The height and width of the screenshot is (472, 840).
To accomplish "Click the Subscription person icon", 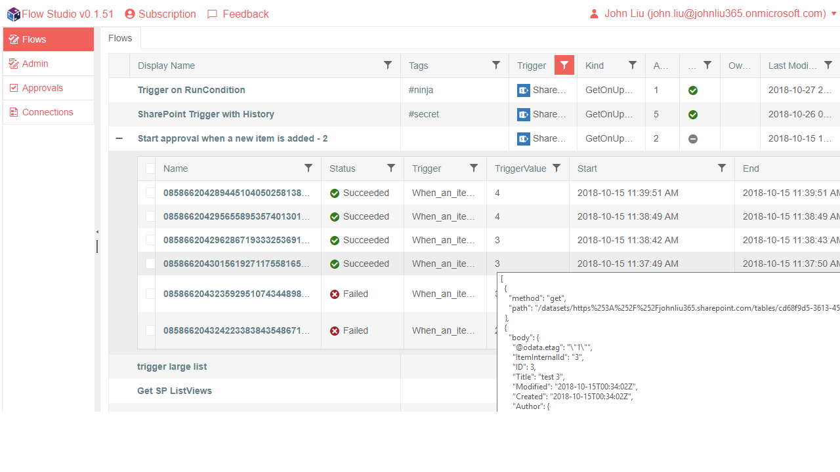I will click(x=130, y=14).
